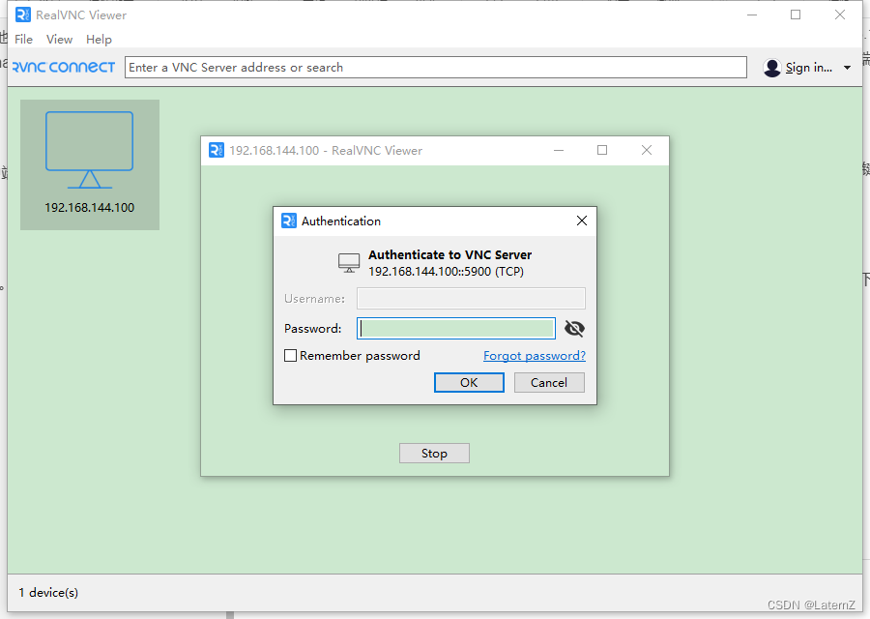Click into the Password field
The width and height of the screenshot is (870, 619).
(x=456, y=328)
